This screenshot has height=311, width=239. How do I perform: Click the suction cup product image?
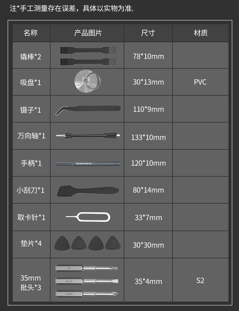click(x=87, y=81)
